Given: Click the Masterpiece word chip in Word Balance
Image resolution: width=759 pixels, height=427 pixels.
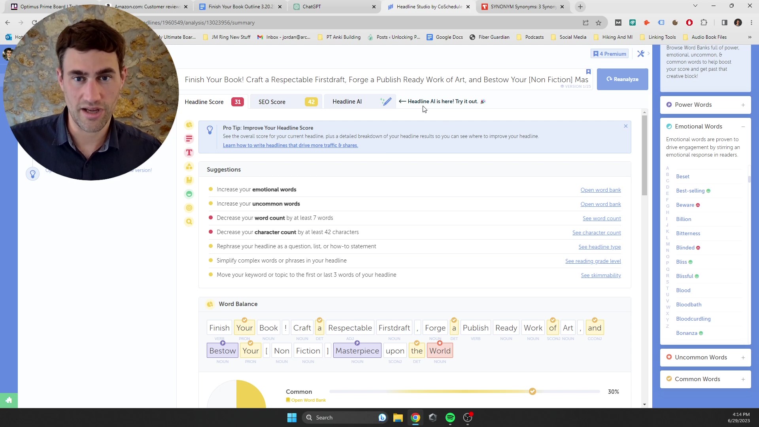Looking at the screenshot, I should click(x=357, y=351).
